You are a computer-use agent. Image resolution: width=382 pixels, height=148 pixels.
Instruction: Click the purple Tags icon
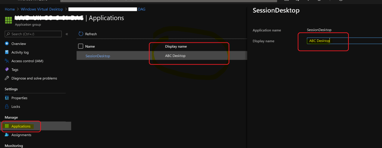[7, 70]
